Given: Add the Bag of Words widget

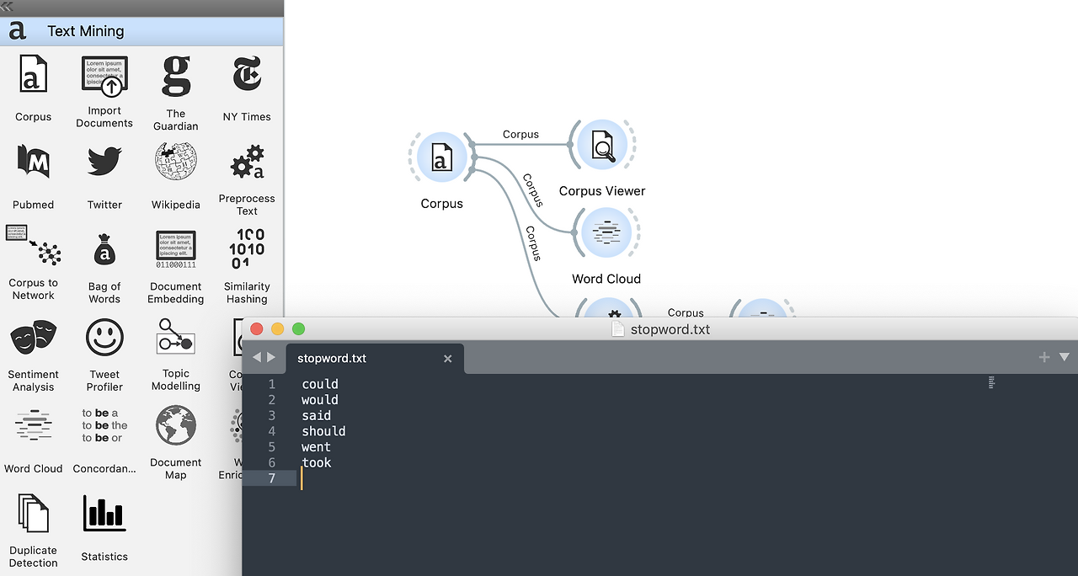Looking at the screenshot, I should 104,268.
